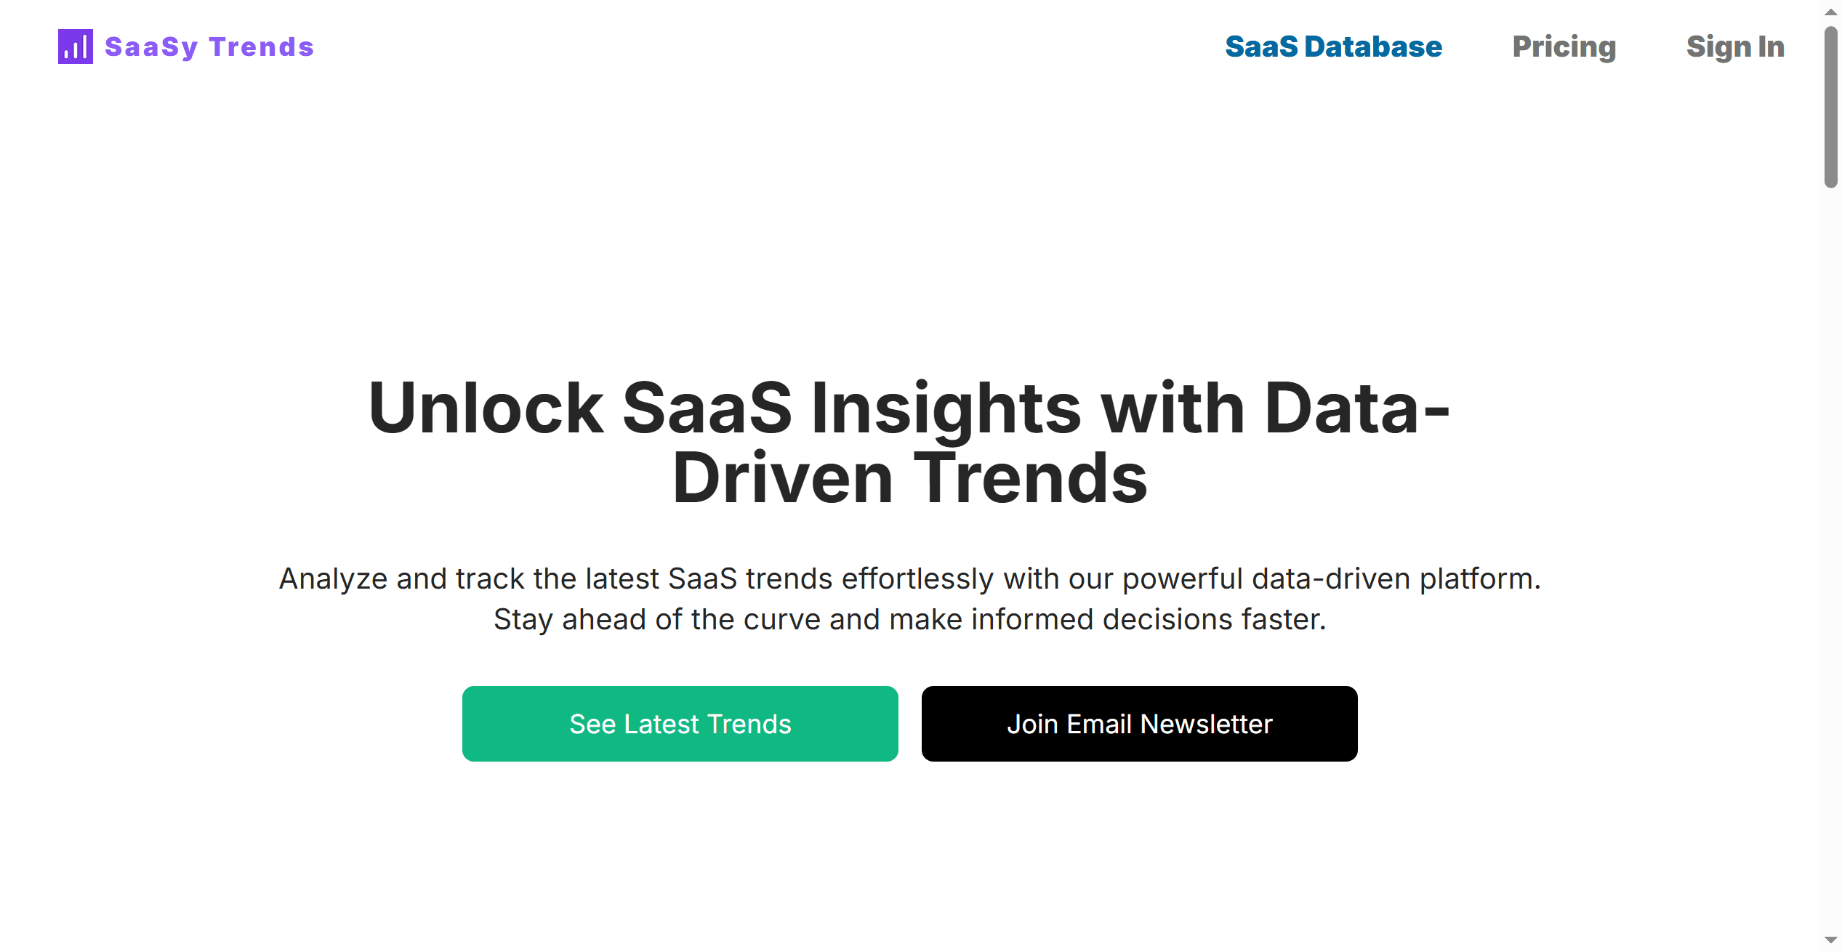This screenshot has width=1842, height=952.
Task: Click the purple bar chart logo icon
Action: 76,47
